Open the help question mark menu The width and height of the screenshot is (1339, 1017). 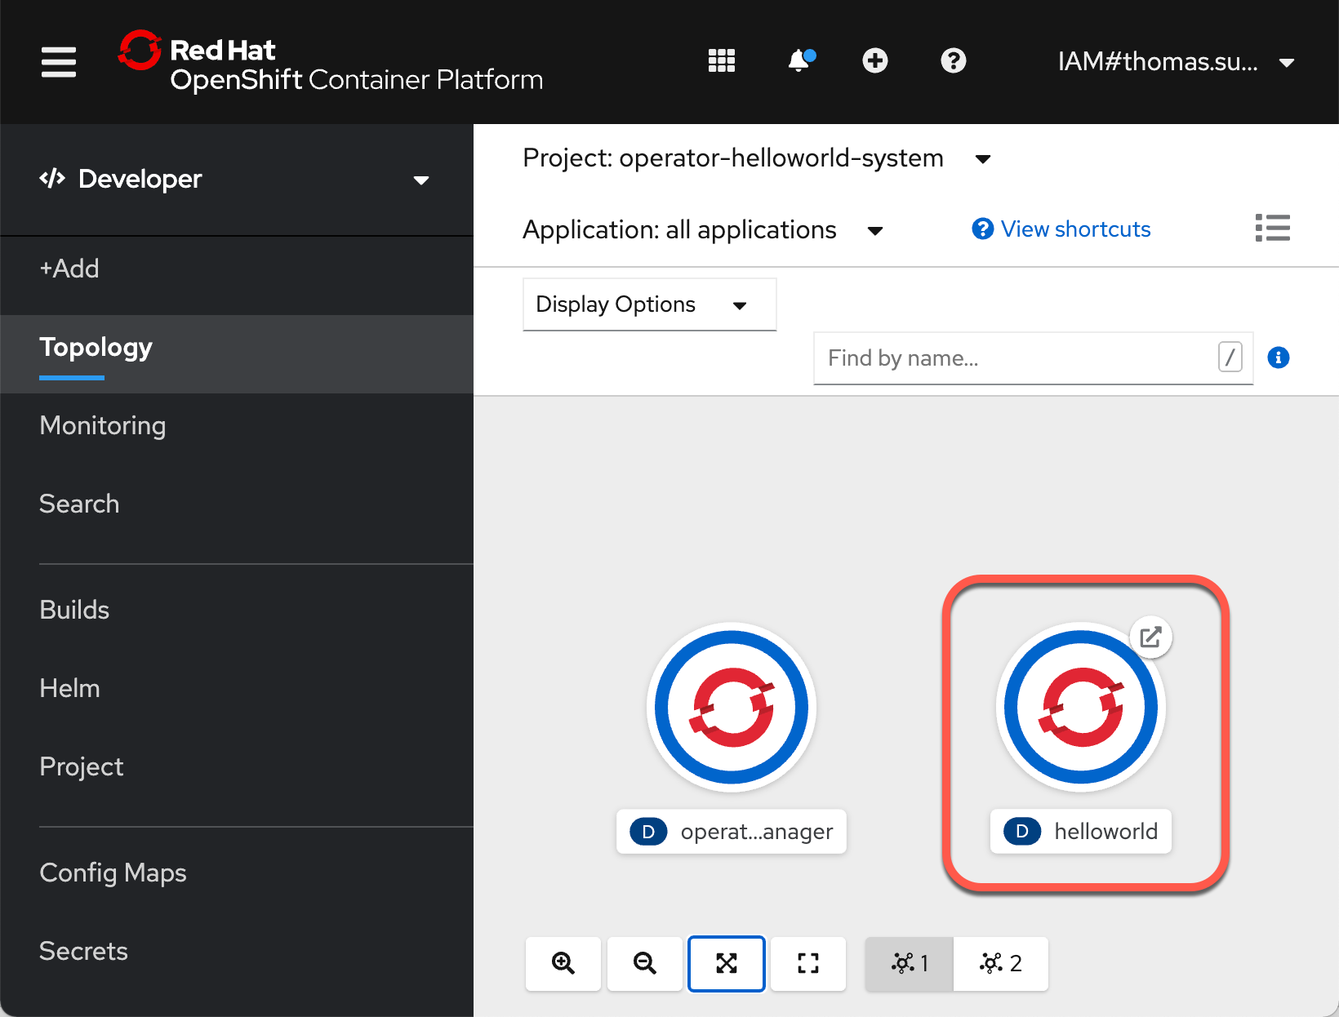[954, 61]
